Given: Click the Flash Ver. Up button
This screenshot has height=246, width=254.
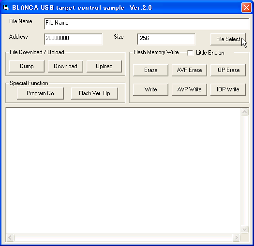Looking at the screenshot, I should pos(94,93).
